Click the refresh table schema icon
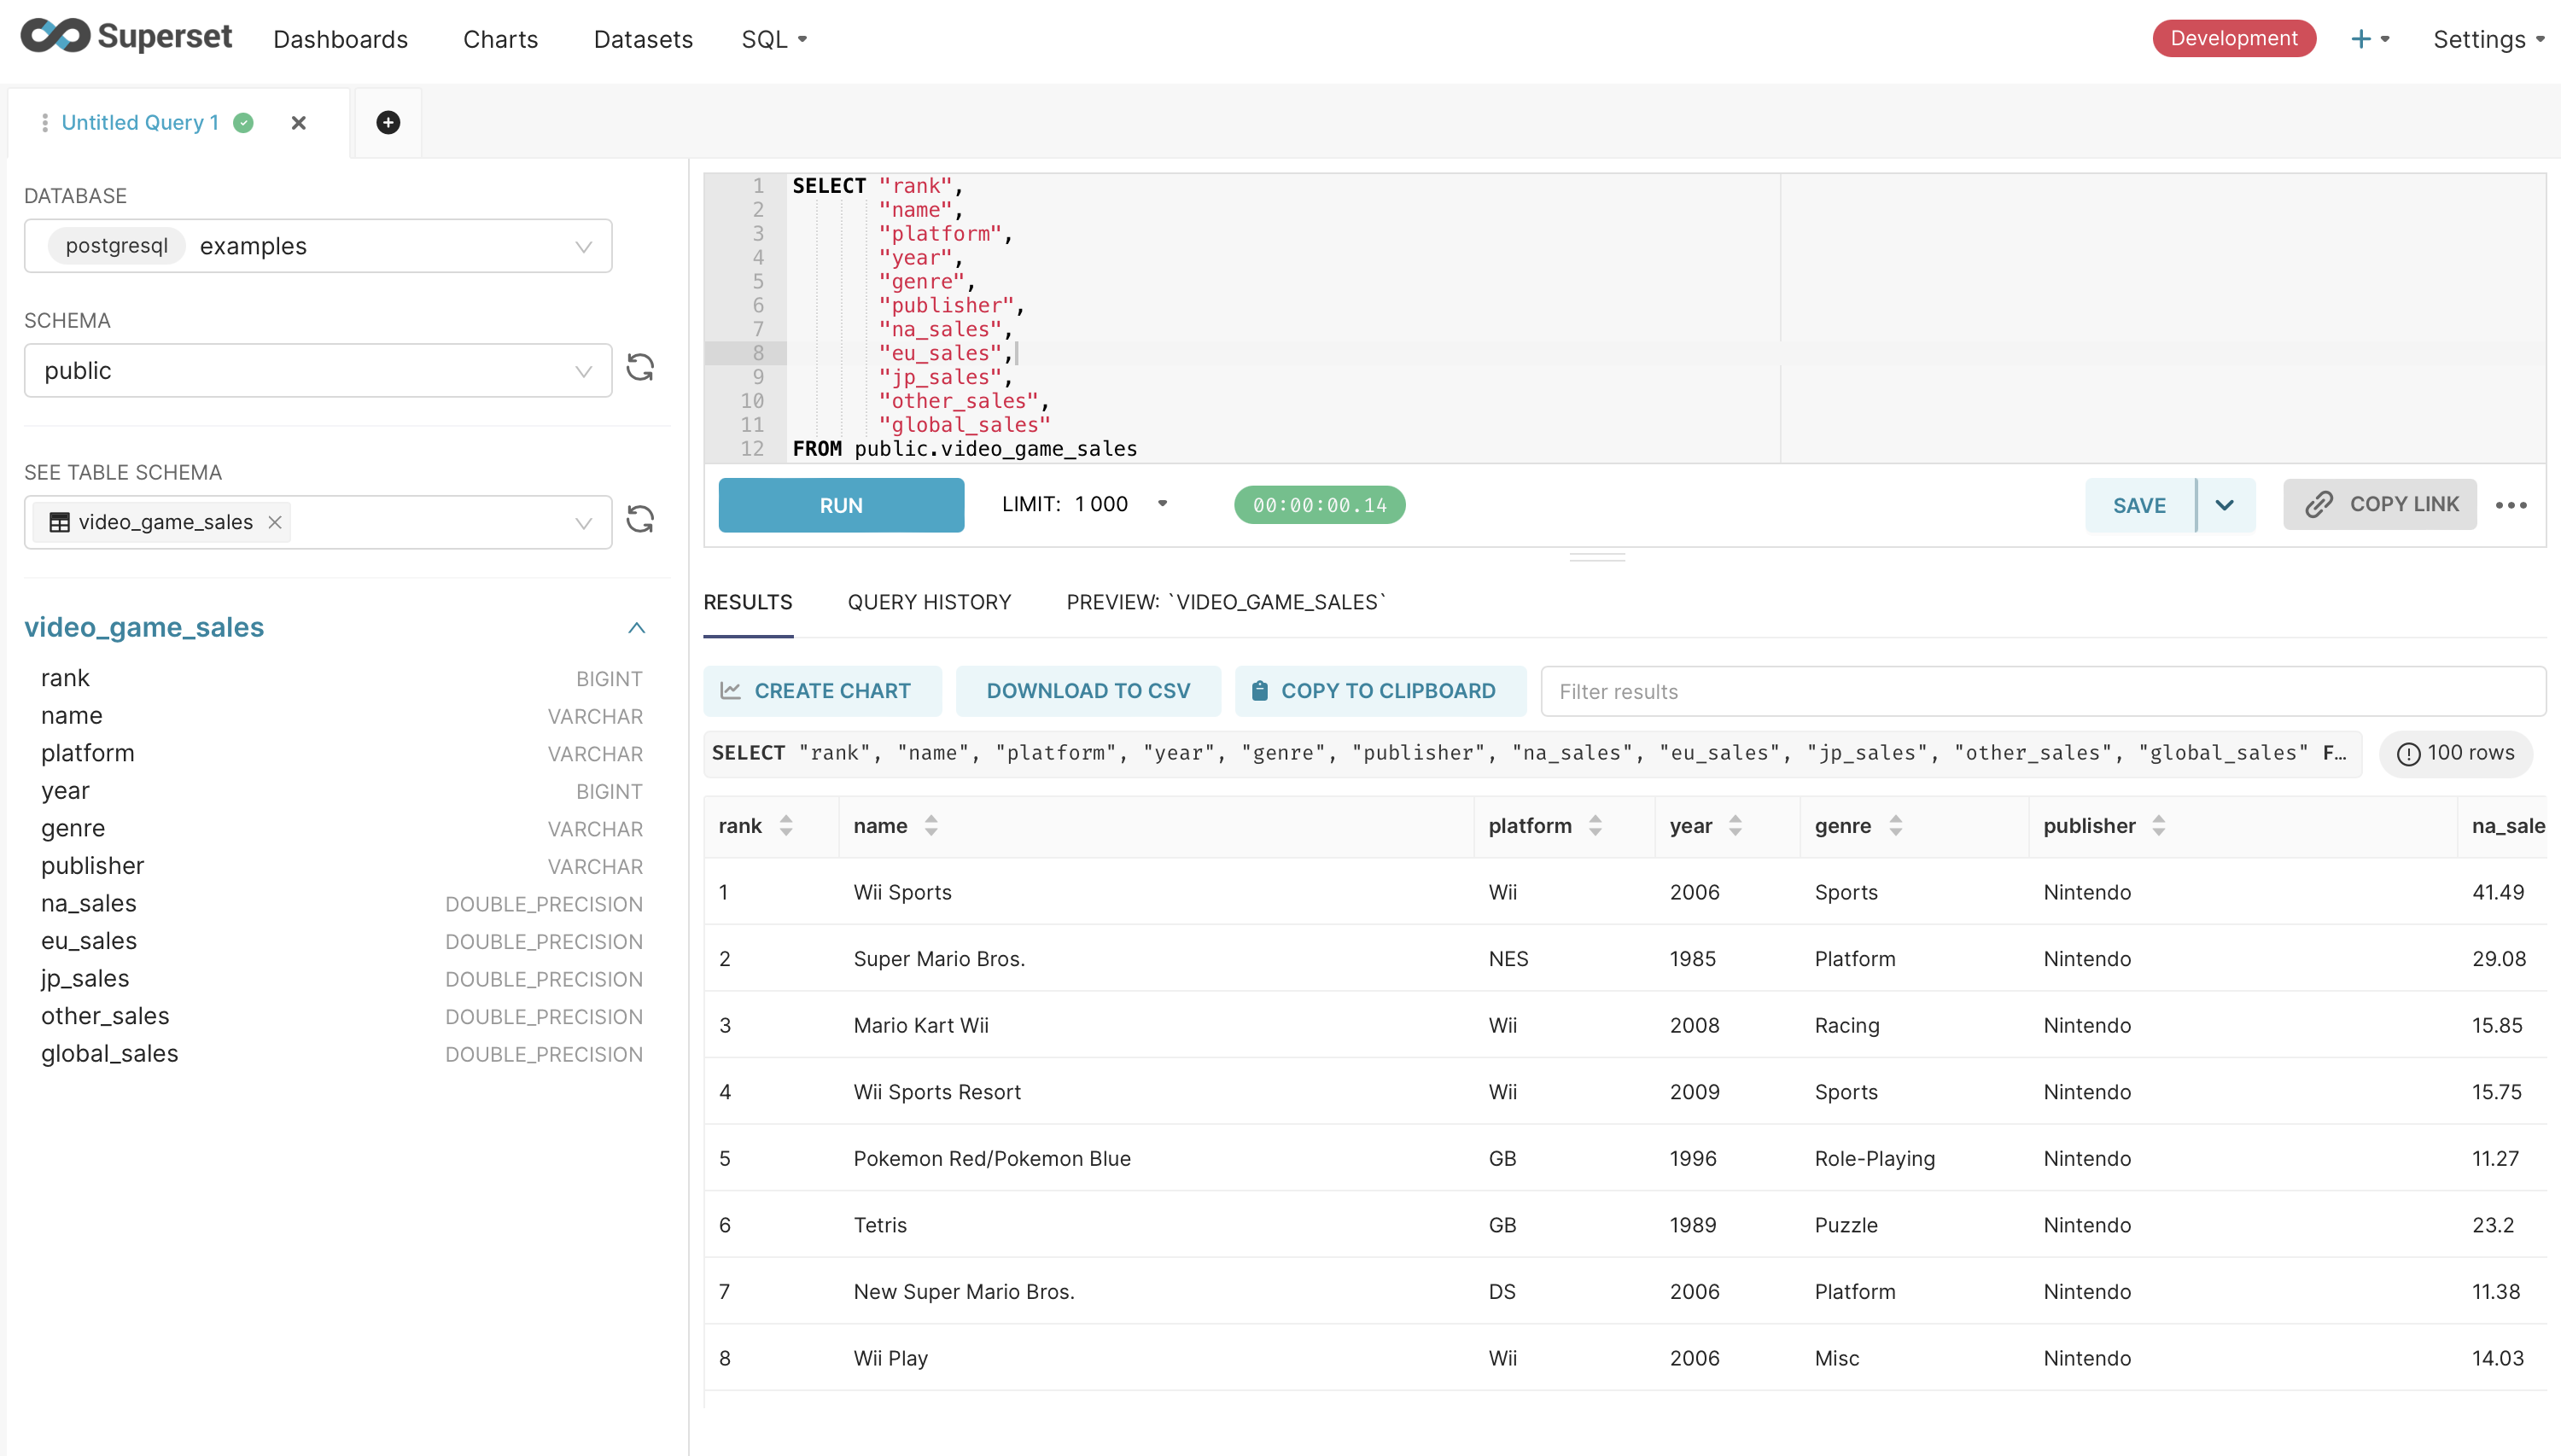Viewport: 2561px width, 1456px height. [644, 522]
